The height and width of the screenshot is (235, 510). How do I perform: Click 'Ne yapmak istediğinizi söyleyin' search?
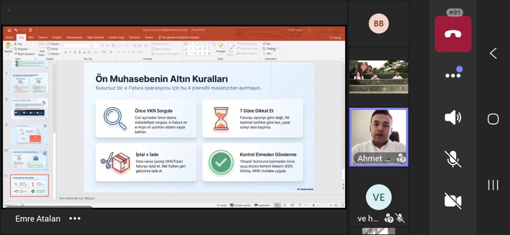(x=179, y=37)
